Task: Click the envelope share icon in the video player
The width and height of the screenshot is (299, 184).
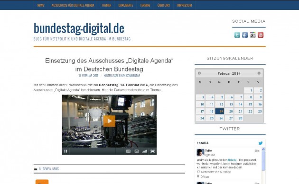Action: point(137,151)
